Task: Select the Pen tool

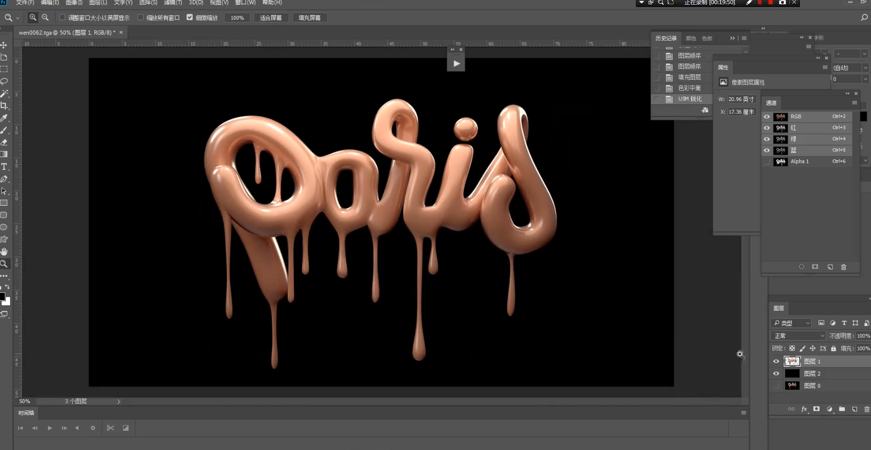Action: (4, 179)
